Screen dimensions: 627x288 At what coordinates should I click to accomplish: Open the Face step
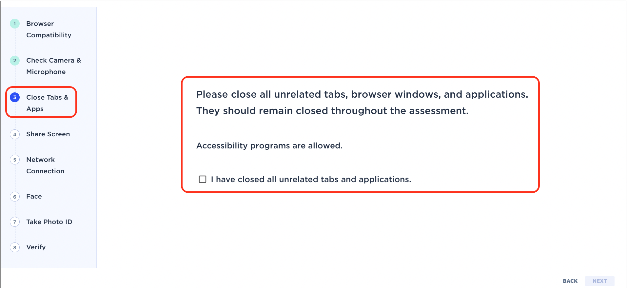34,196
